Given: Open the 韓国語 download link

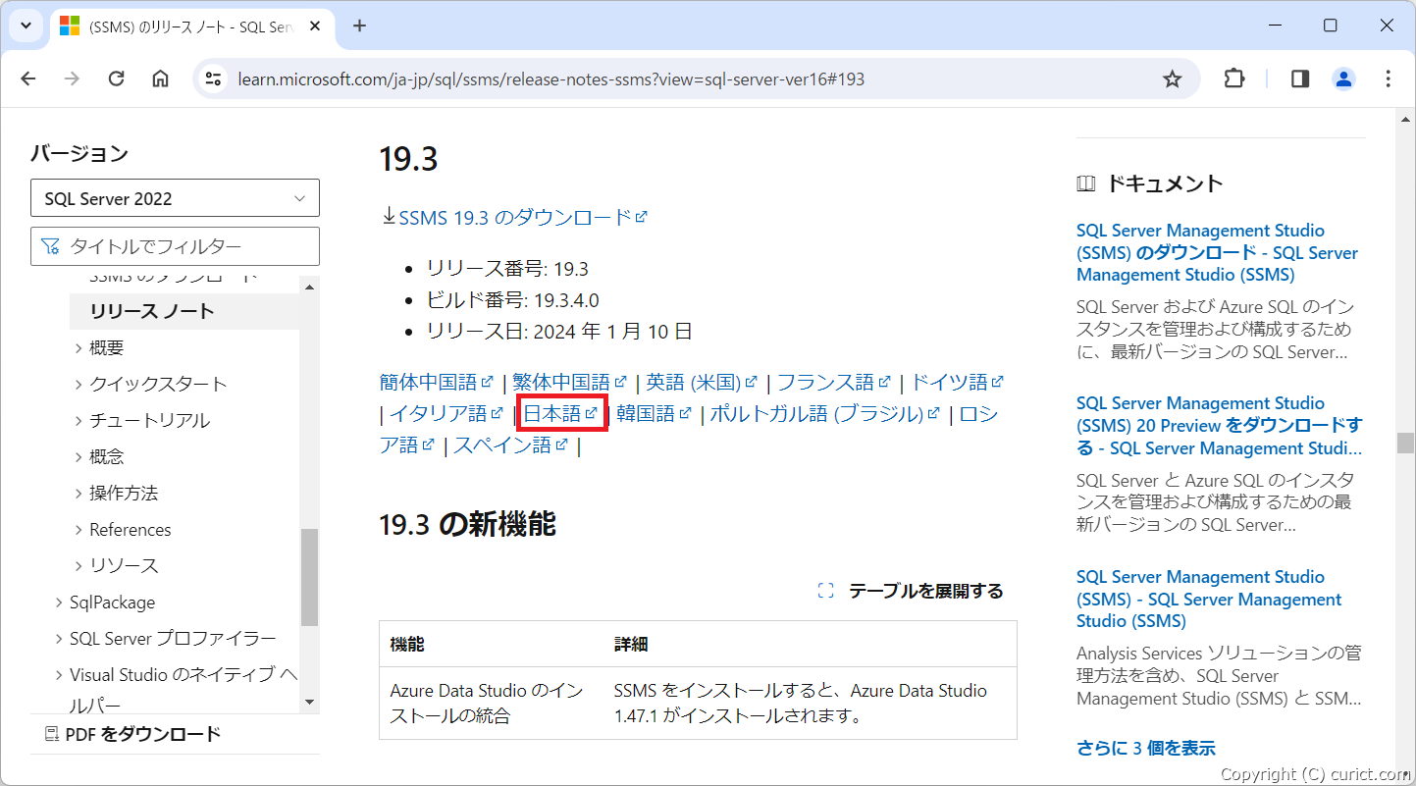Looking at the screenshot, I should 655,413.
